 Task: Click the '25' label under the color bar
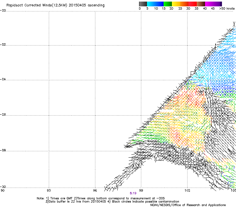coord(180,9)
